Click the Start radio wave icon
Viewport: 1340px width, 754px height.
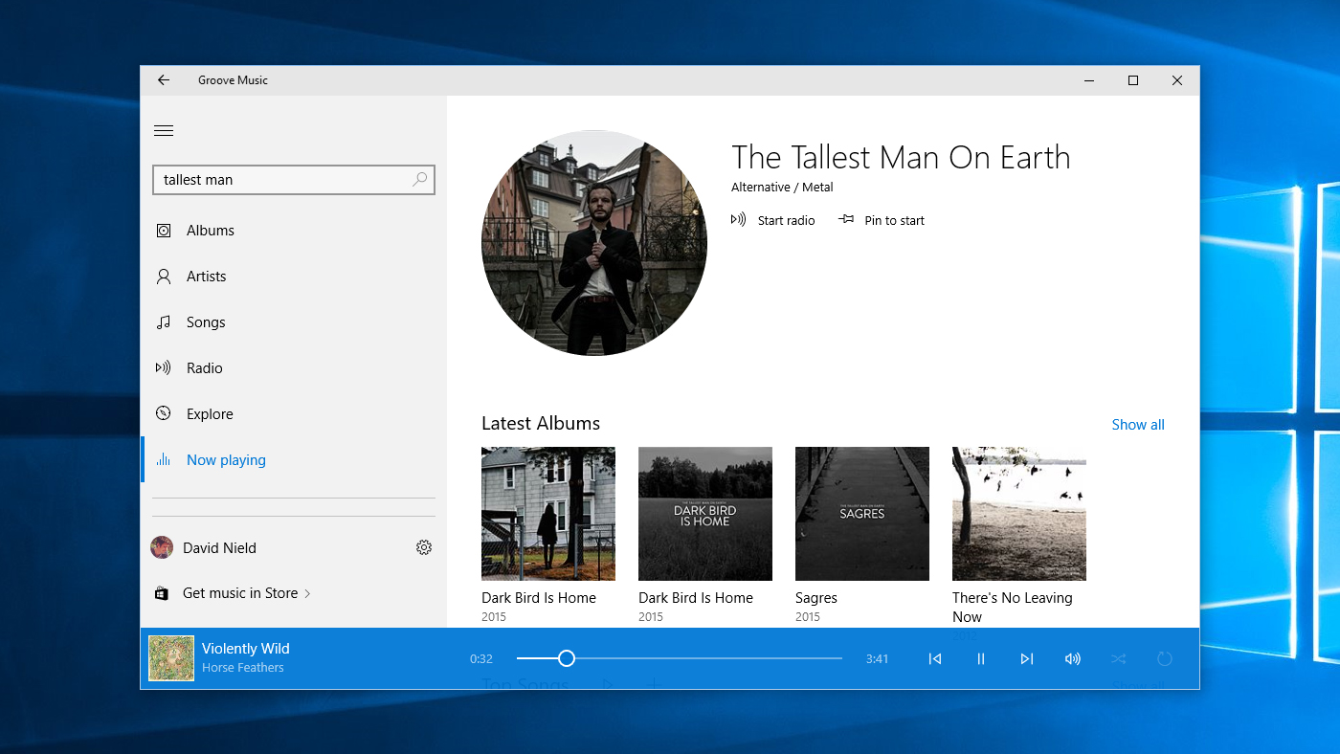(x=738, y=220)
